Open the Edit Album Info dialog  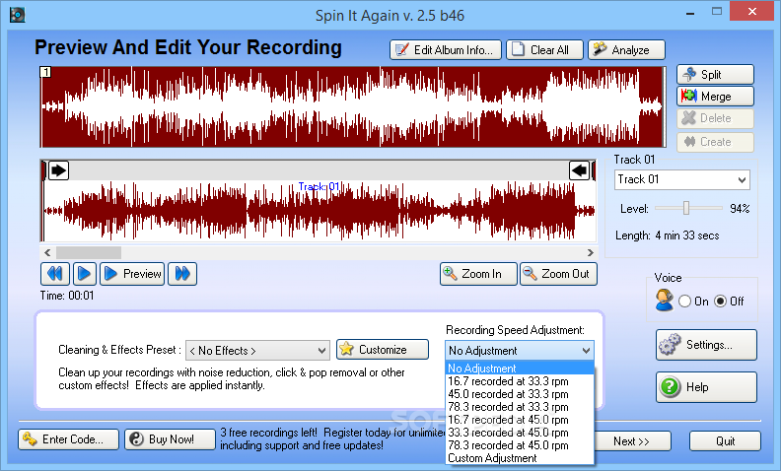click(x=446, y=50)
